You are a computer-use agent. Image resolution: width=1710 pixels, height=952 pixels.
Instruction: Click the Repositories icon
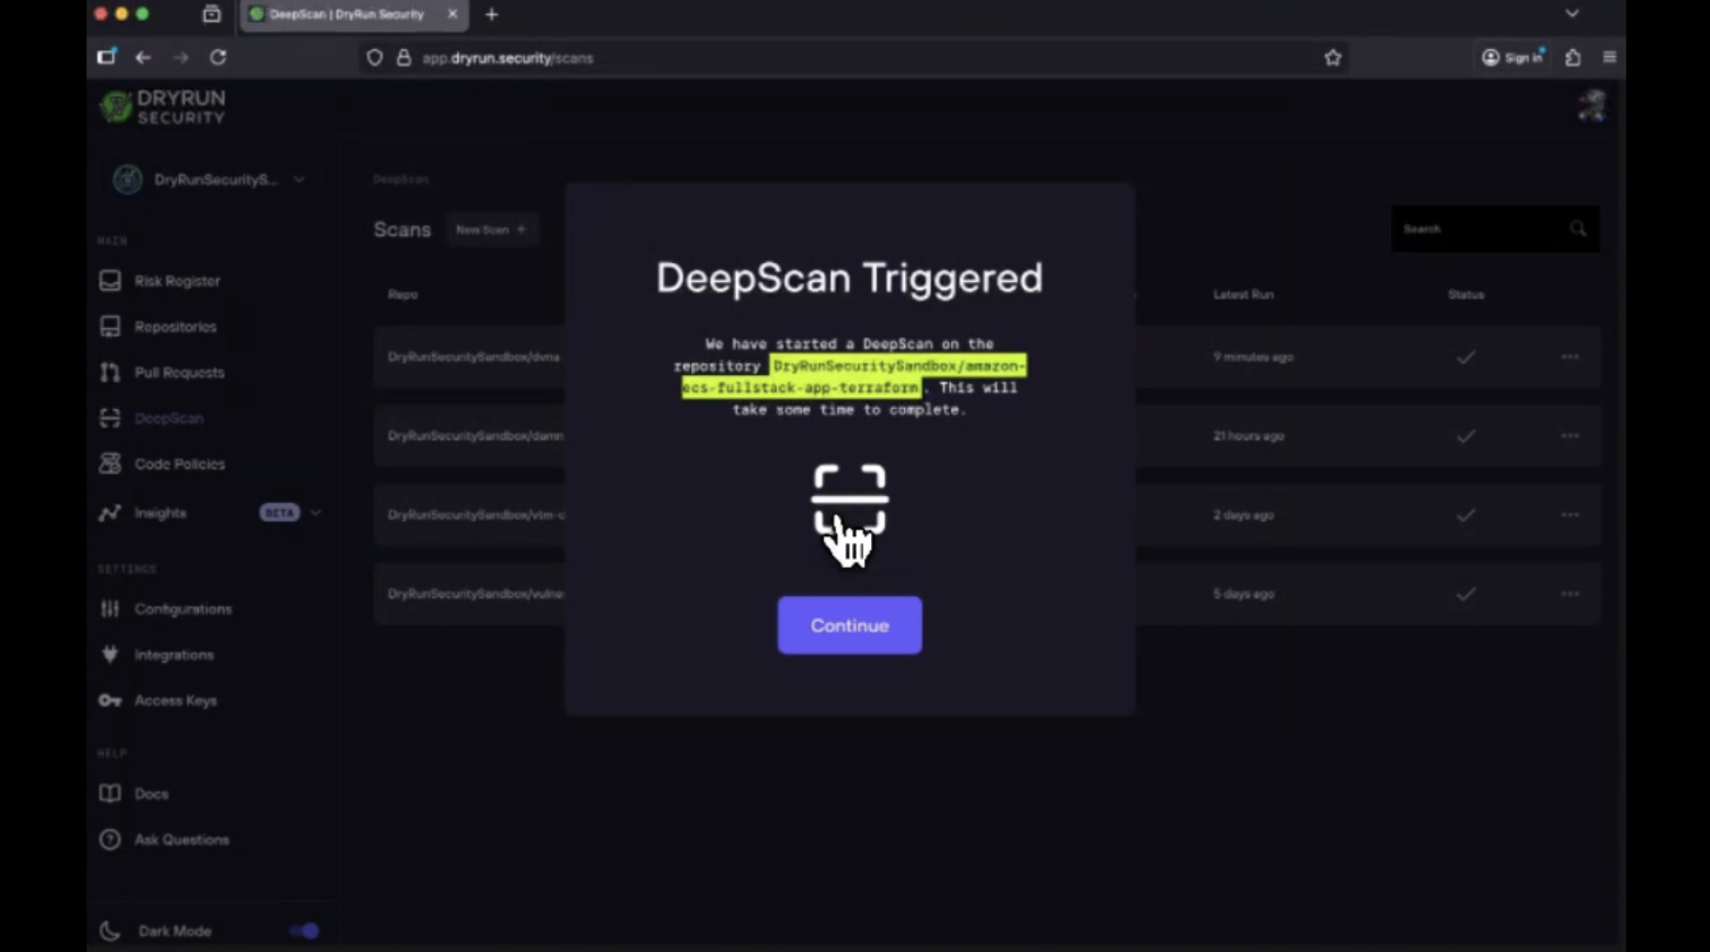(110, 326)
